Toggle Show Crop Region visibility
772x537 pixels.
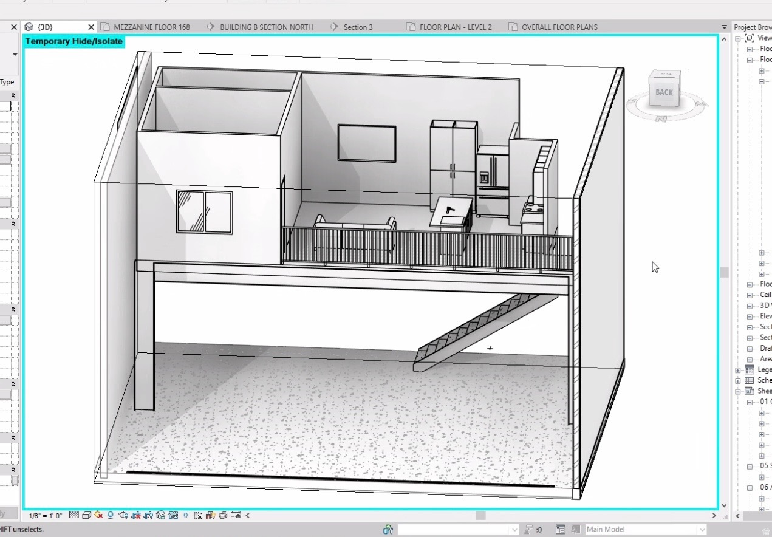click(149, 515)
